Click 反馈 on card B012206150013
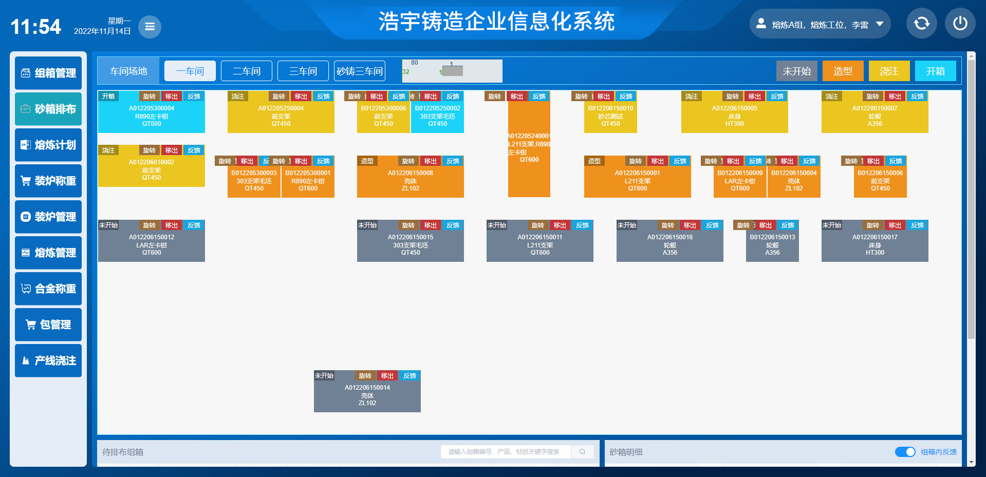The width and height of the screenshot is (986, 477). click(788, 225)
